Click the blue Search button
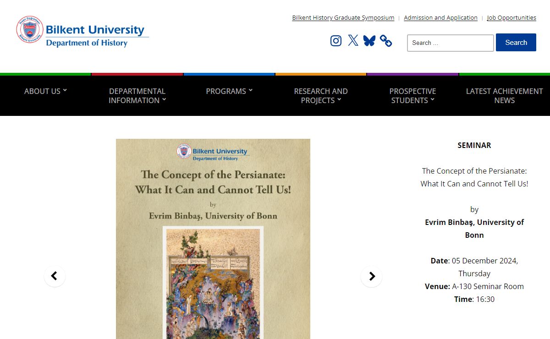Viewport: 550px width, 339px height. pos(516,43)
